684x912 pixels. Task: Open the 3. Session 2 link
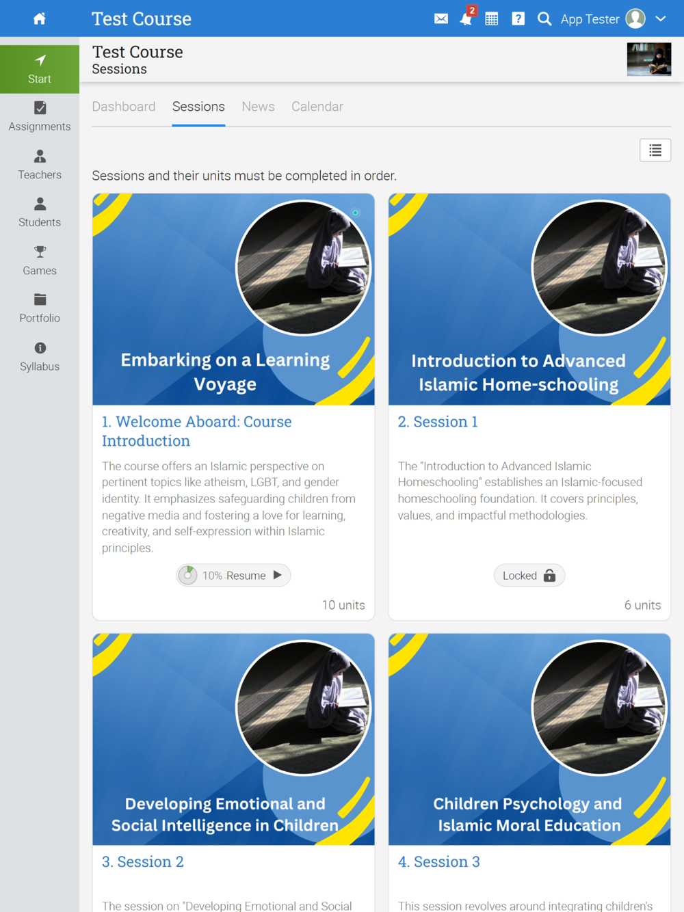click(x=143, y=861)
